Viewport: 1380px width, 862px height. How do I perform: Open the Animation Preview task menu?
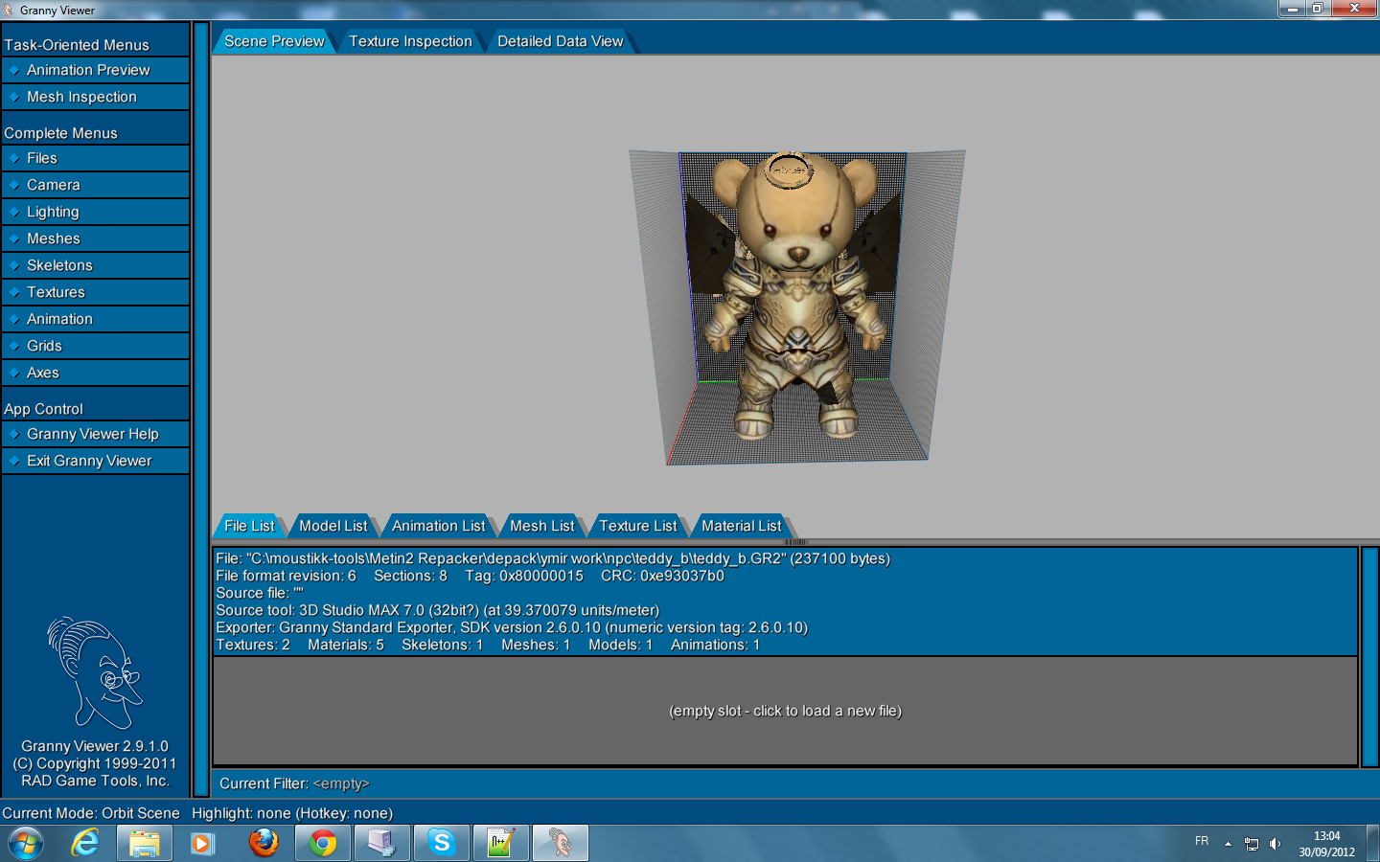tap(96, 70)
